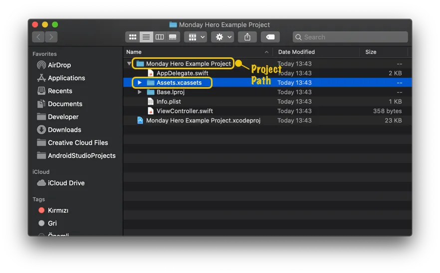Select the Base.lproj folder row

tap(268, 92)
